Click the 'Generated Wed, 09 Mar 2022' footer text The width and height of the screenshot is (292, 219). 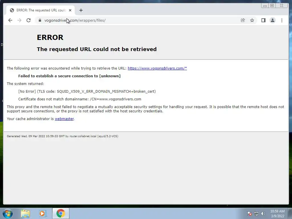[62, 136]
